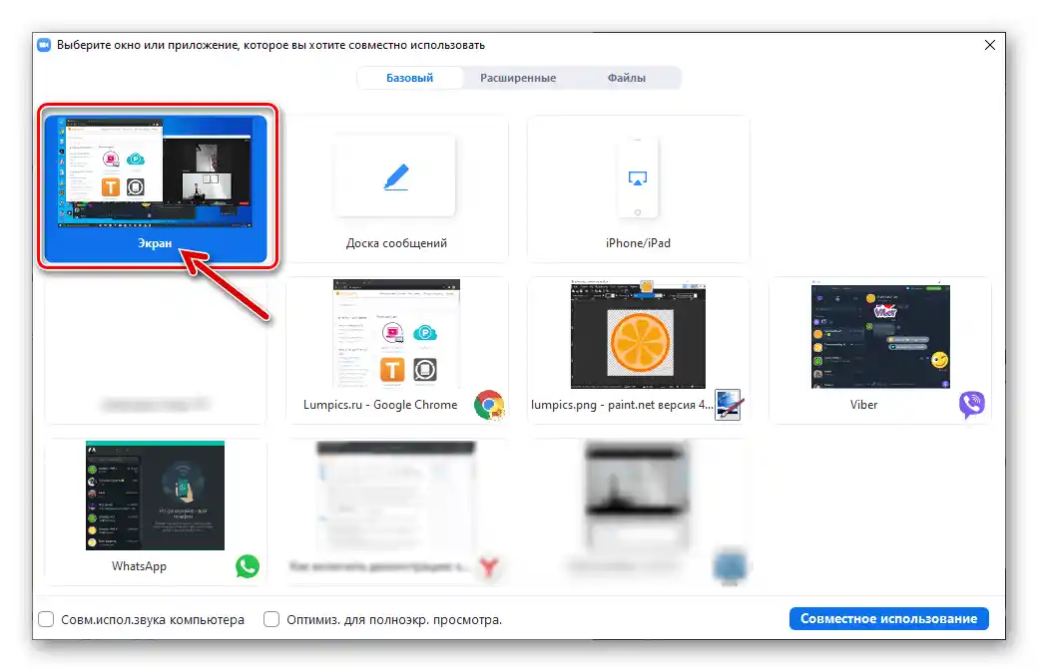Click the WhatsApp app icon badge

click(247, 567)
